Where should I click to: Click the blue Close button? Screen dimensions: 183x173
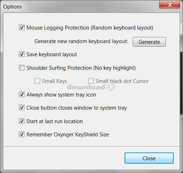pos(149,158)
